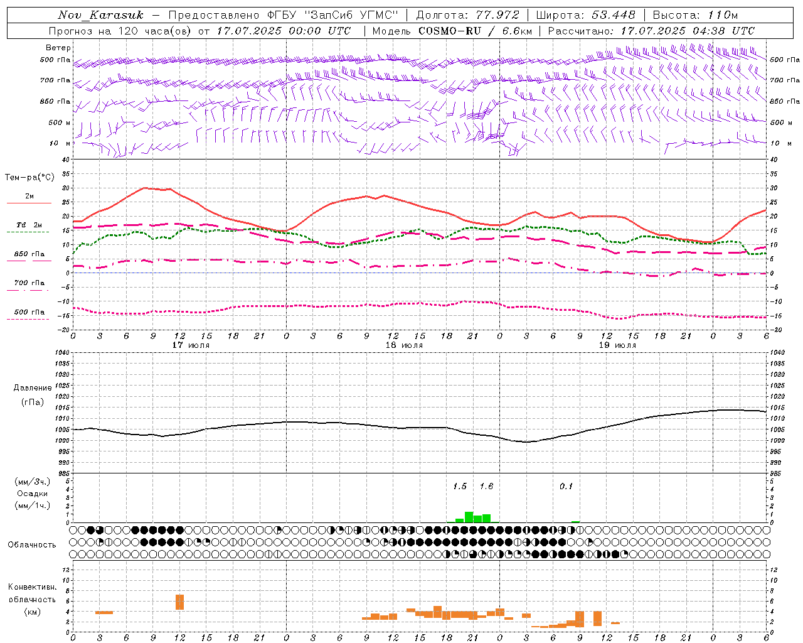Click the tallest green precipitation bar
803x643 pixels.
[469, 517]
